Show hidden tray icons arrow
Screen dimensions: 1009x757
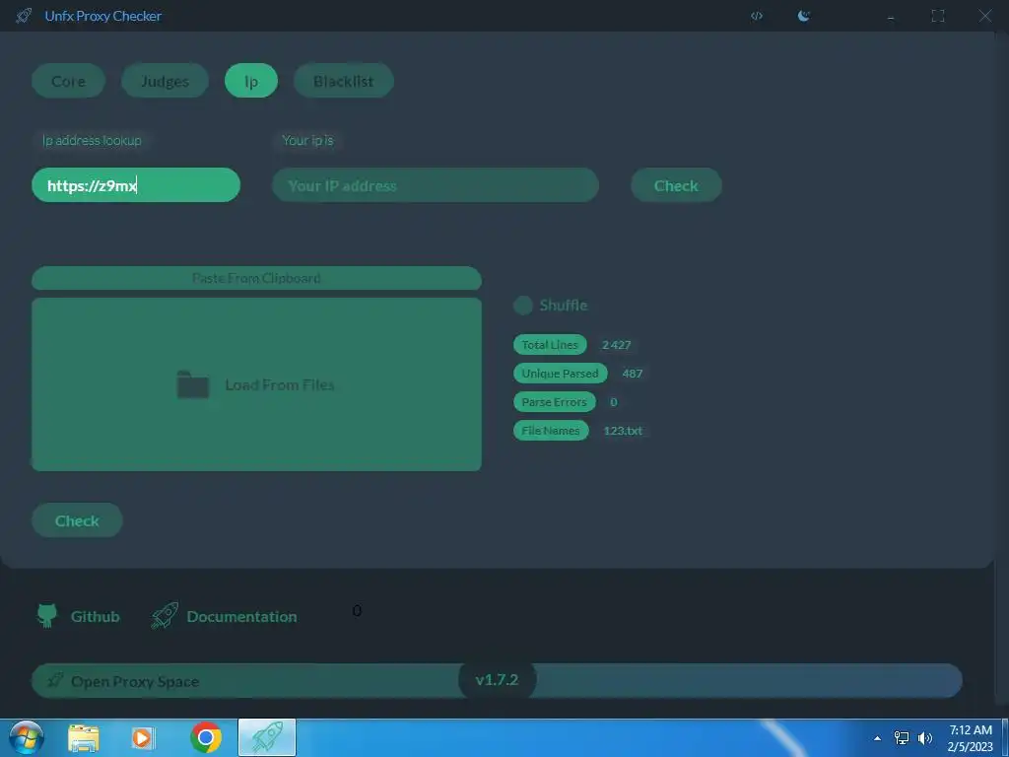877,738
